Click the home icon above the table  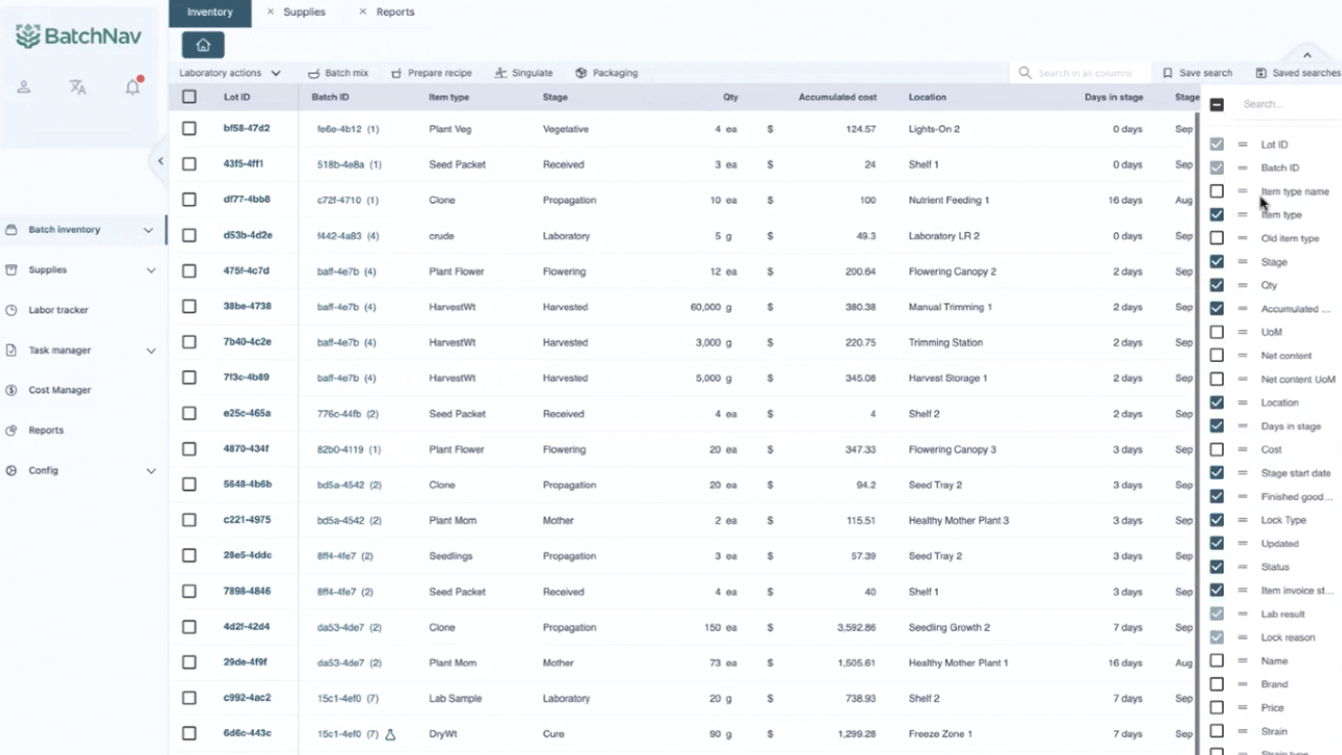(x=202, y=44)
